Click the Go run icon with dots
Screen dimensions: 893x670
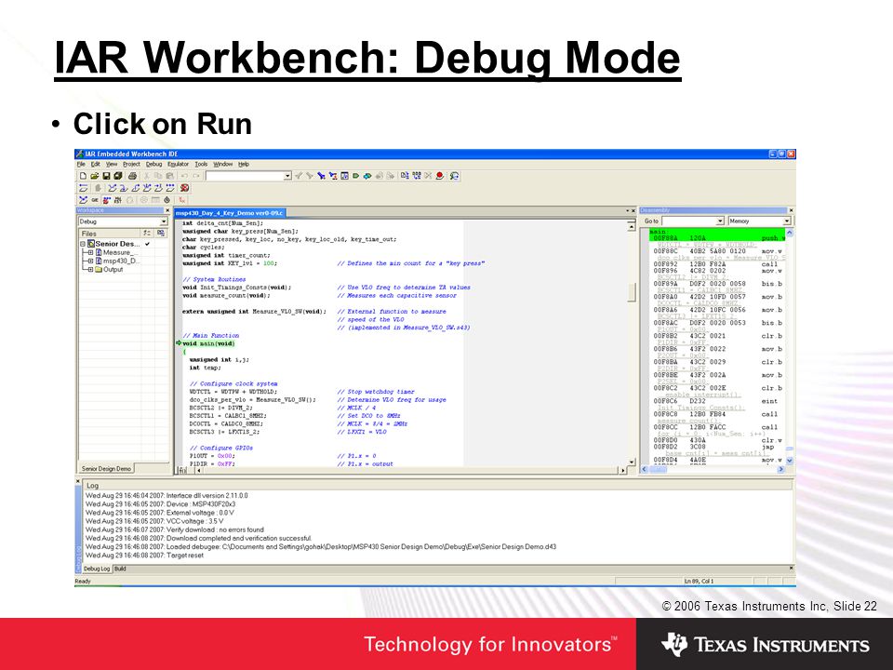170,188
